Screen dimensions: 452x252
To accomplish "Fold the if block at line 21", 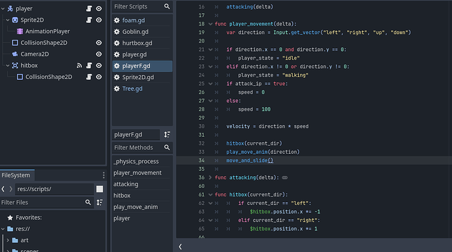I will pos(210,50).
